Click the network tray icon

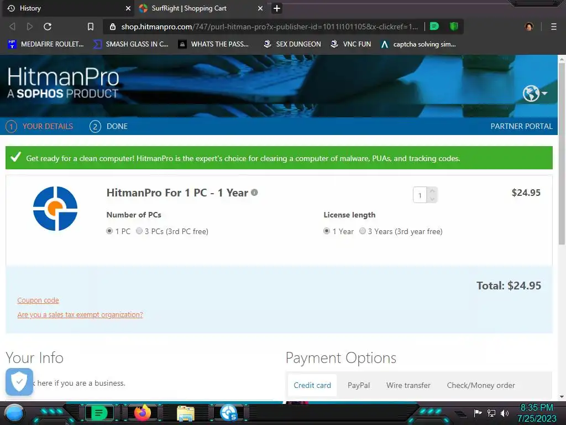tap(491, 413)
